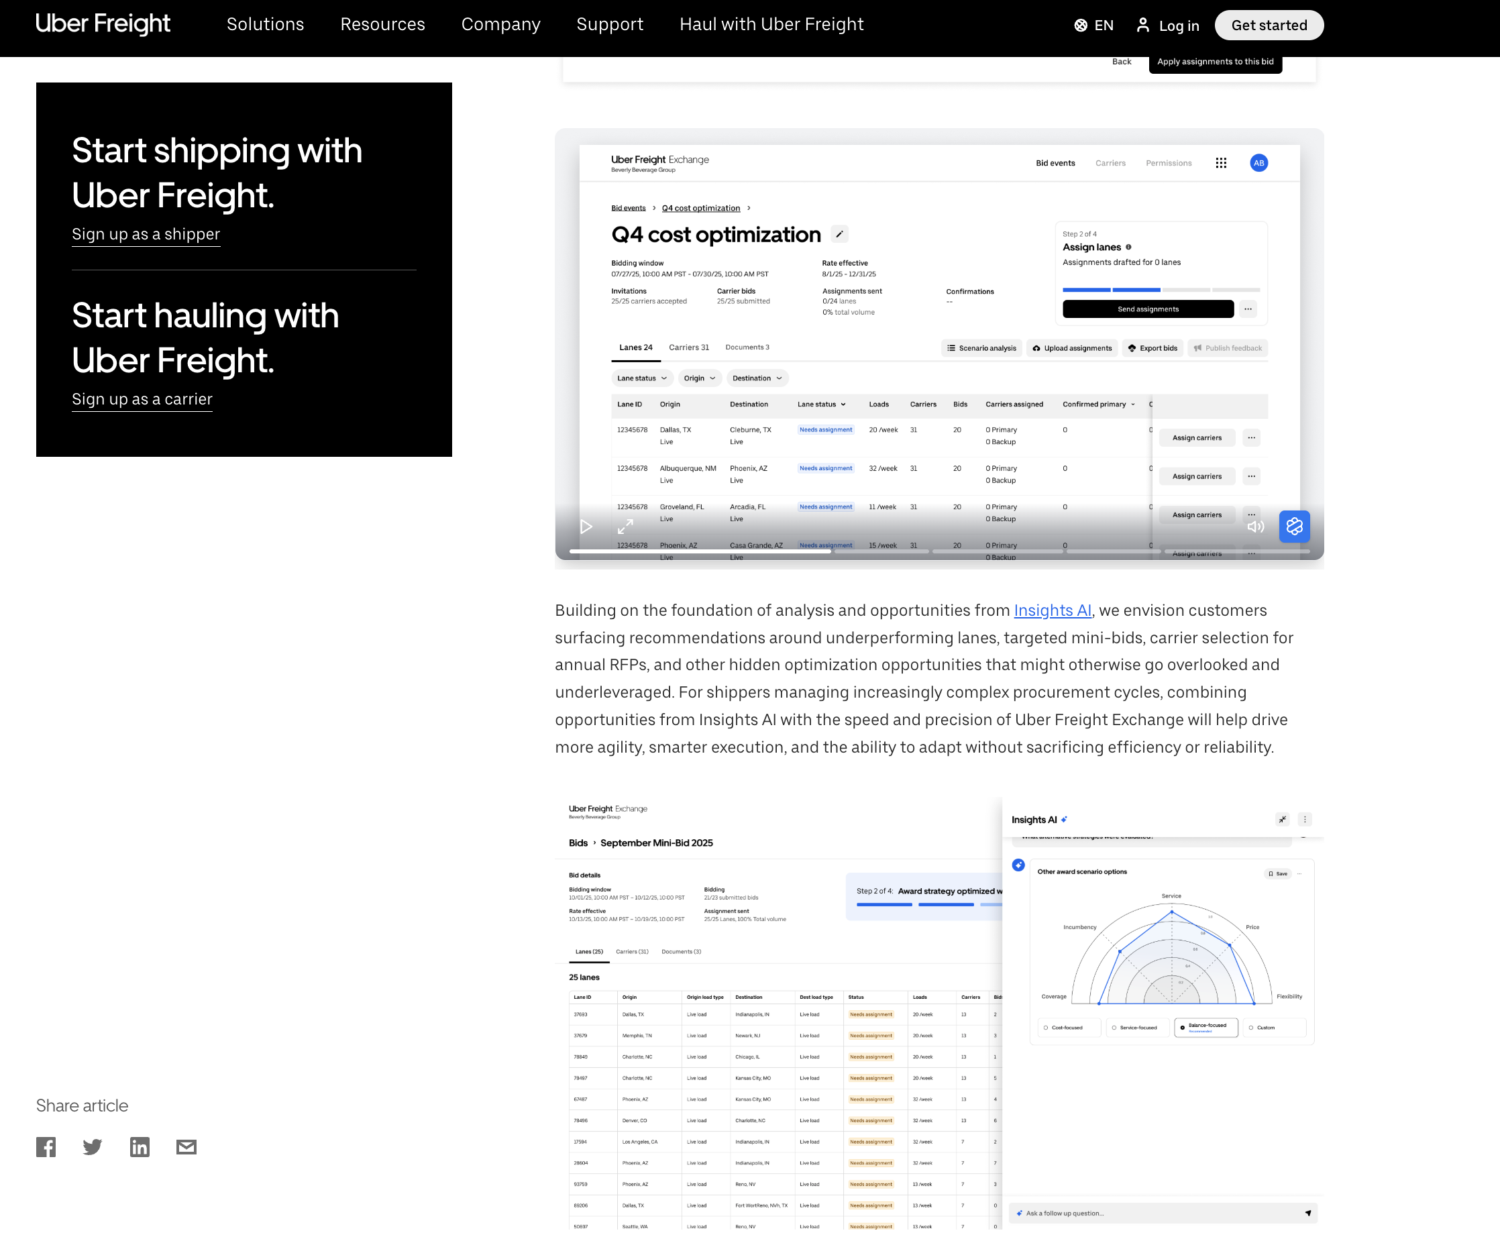Play the embedded video
The image size is (1500, 1245).
586,527
